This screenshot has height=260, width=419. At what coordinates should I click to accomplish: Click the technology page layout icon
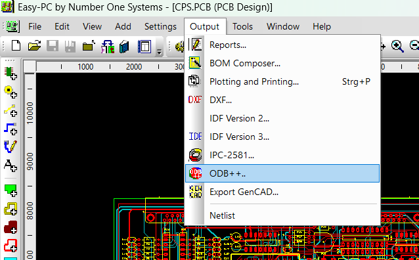[x=144, y=47]
